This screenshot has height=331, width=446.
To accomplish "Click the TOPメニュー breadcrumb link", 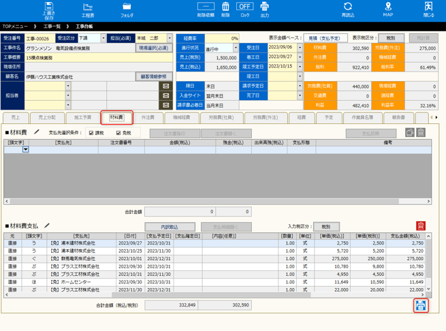I will click(x=16, y=27).
